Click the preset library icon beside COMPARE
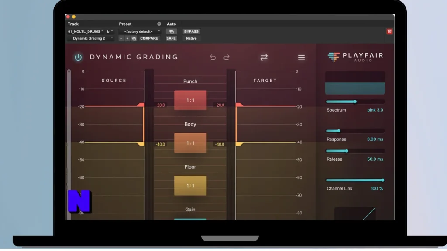This screenshot has height=251, width=447. (x=134, y=38)
